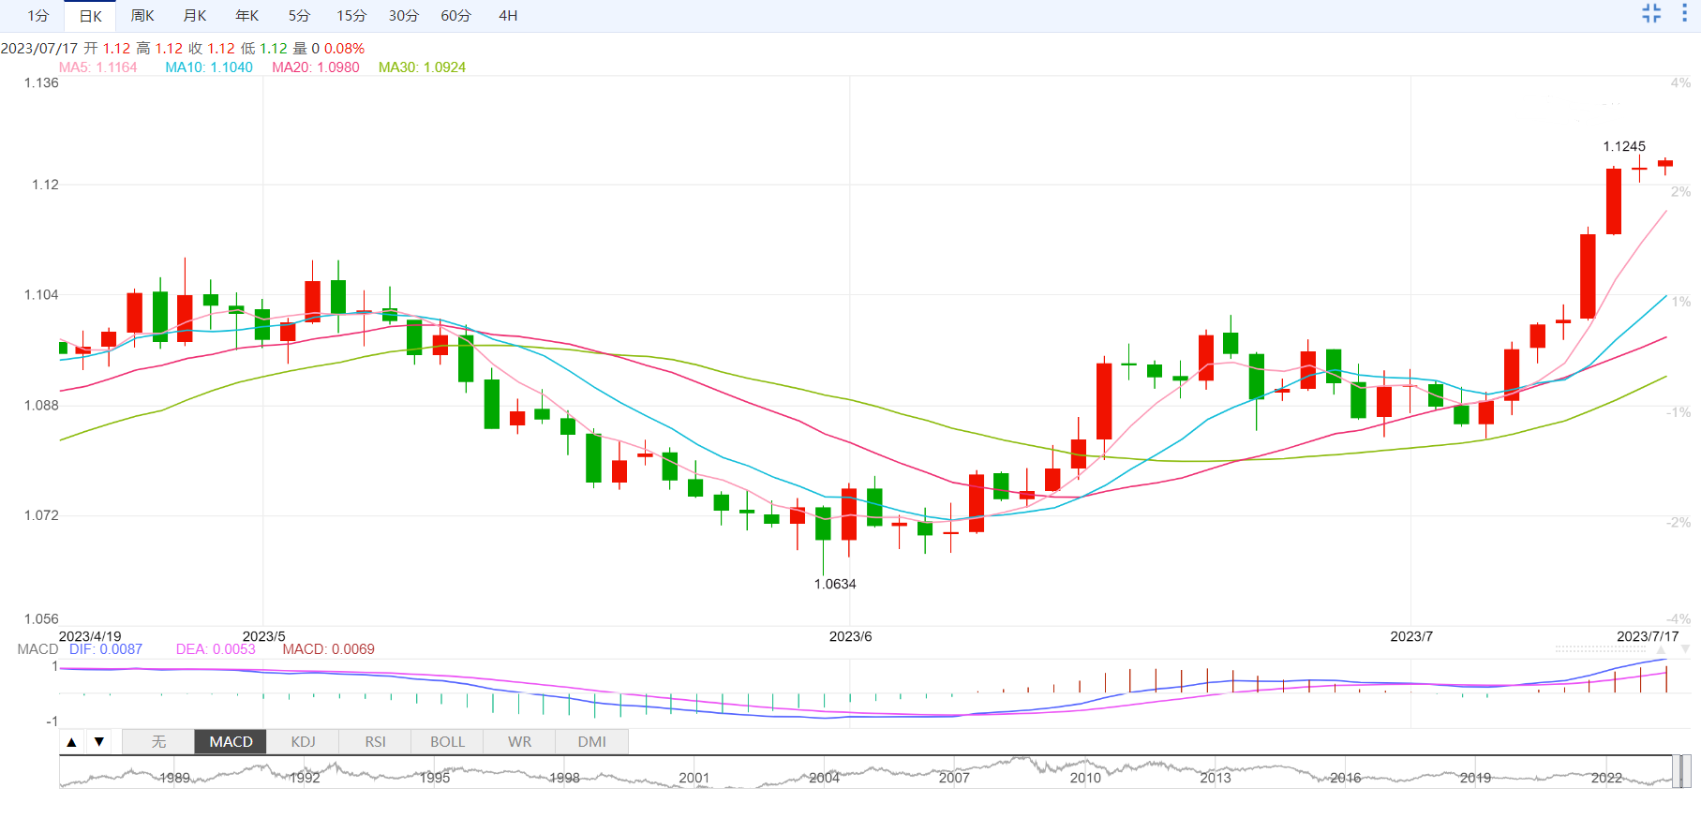Choose the 60分 timeframe
Screen dimensions: 1701x818
tap(455, 16)
